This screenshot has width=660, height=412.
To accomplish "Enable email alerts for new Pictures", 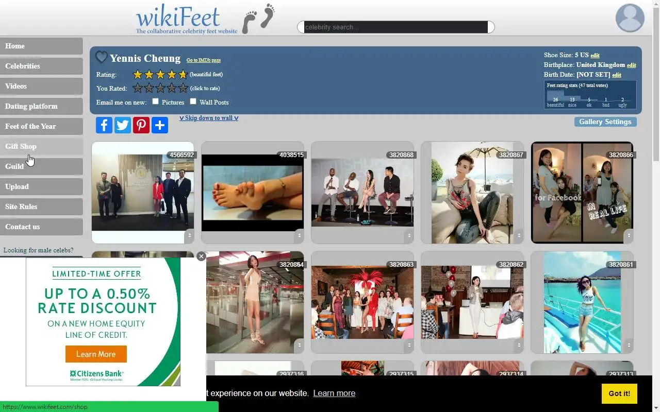I will coord(155,101).
